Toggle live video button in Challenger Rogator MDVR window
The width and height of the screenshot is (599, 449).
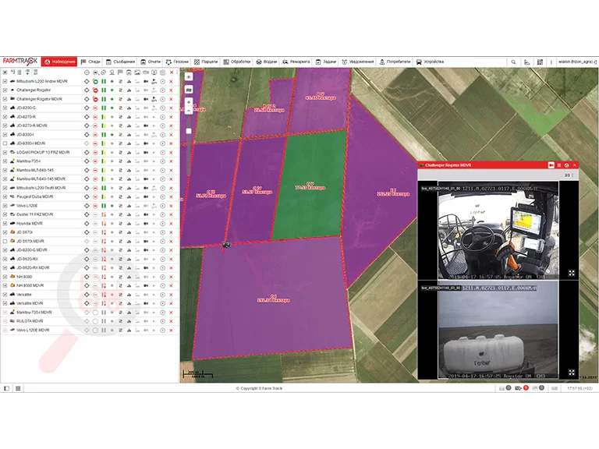(551, 165)
